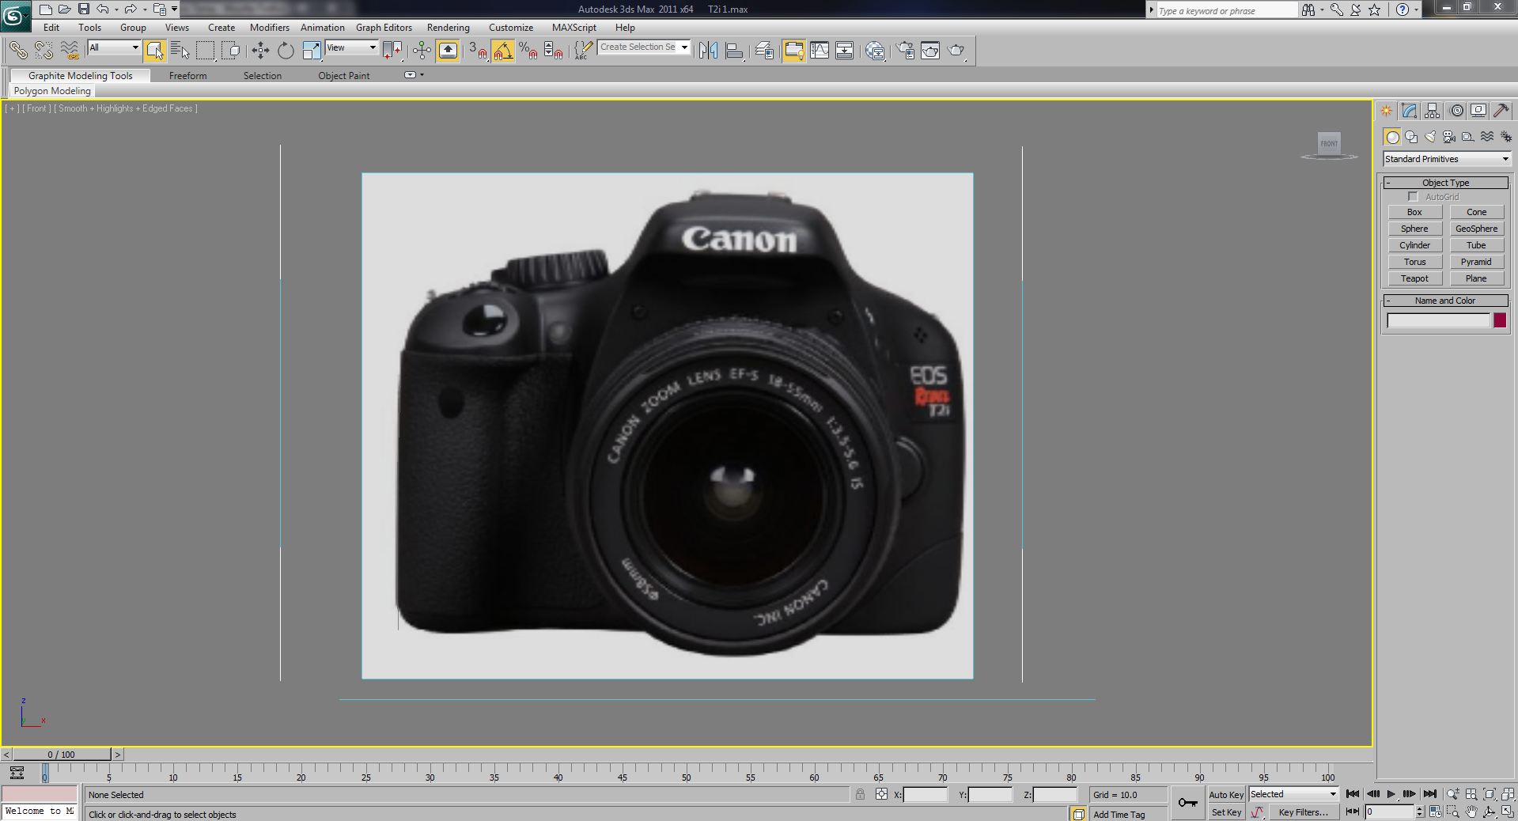This screenshot has width=1518, height=821.
Task: Open the View reference coordinate dropdown
Action: 351,47
